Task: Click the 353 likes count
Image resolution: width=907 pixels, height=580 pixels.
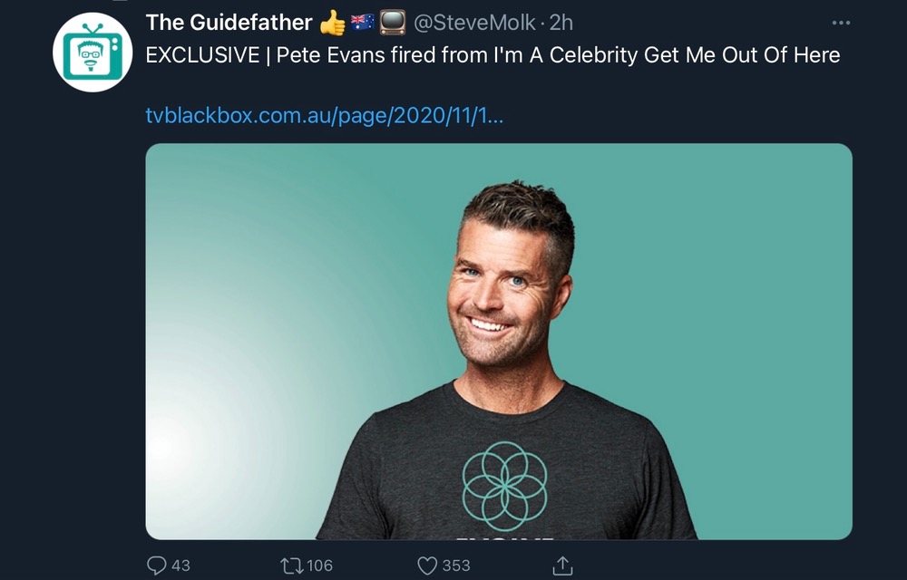Action: pos(456,565)
